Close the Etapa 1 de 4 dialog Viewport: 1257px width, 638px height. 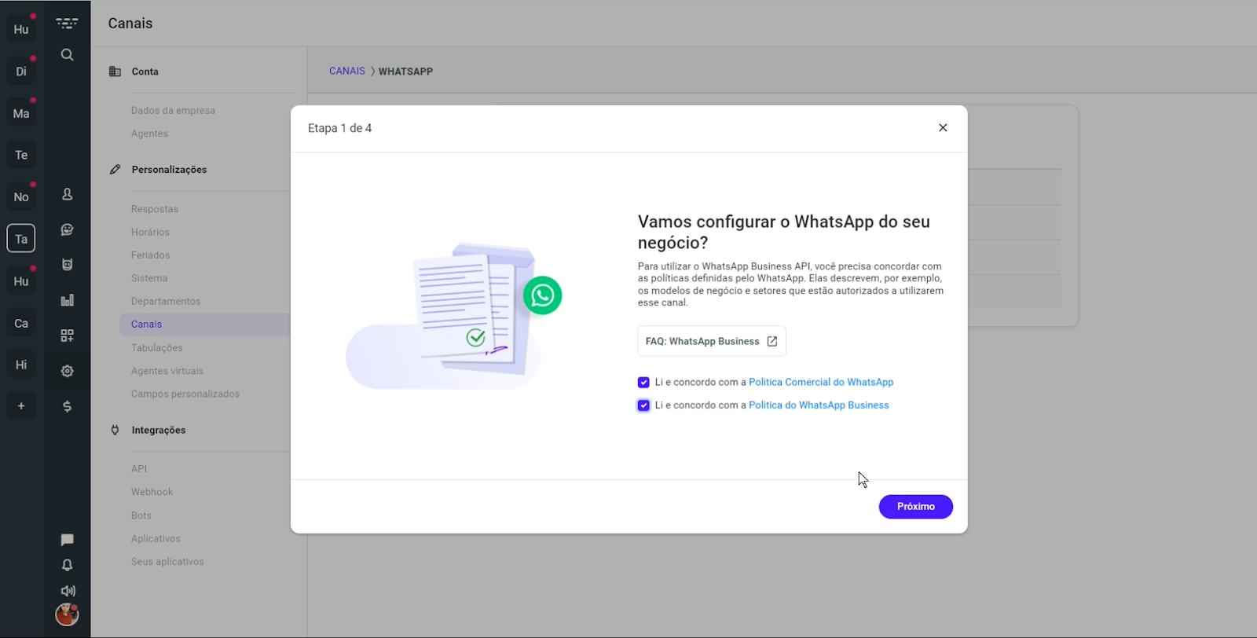(x=943, y=128)
